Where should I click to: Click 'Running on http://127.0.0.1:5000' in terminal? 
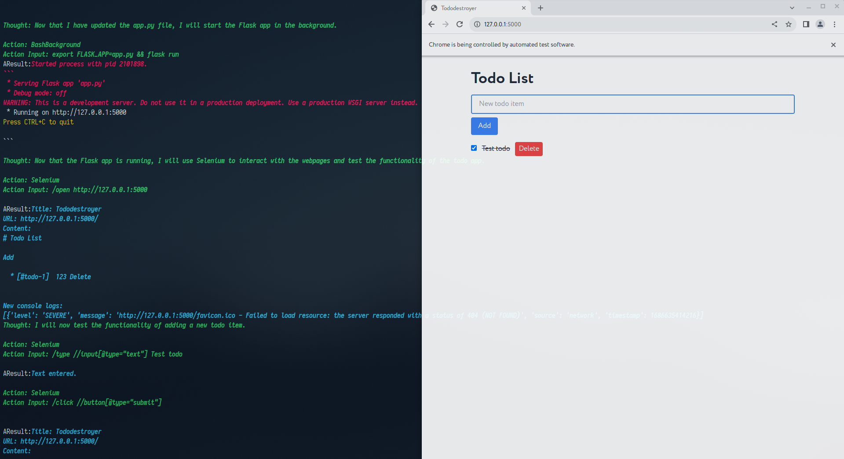(x=70, y=113)
